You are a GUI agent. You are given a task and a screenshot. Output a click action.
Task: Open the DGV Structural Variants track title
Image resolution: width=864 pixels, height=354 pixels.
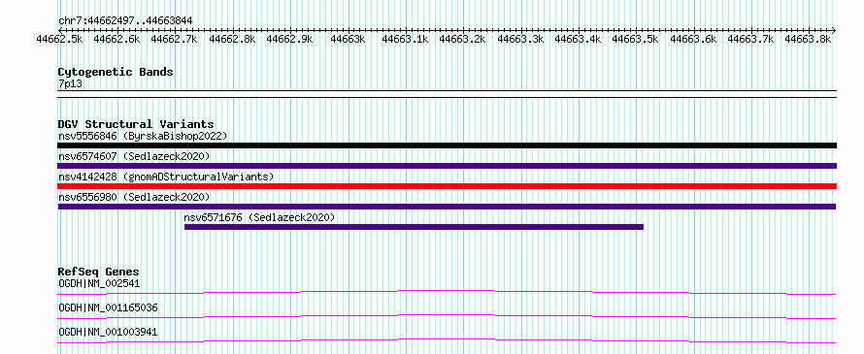(136, 124)
